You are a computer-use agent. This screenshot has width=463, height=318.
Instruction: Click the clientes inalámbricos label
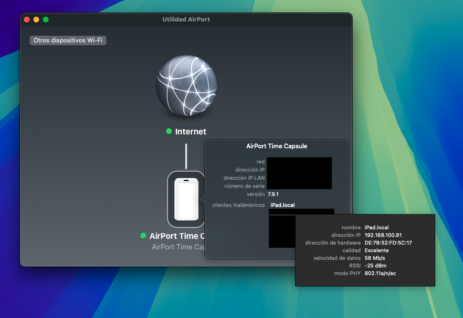pyautogui.click(x=238, y=205)
